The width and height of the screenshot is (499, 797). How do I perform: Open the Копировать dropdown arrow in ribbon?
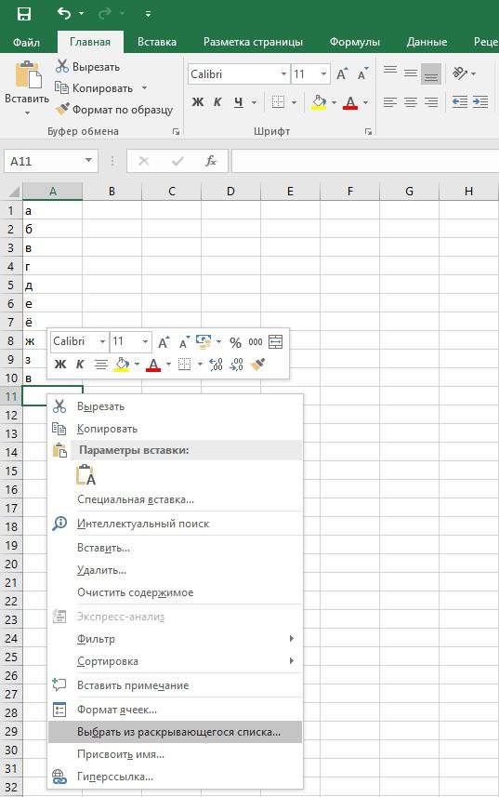click(x=144, y=88)
